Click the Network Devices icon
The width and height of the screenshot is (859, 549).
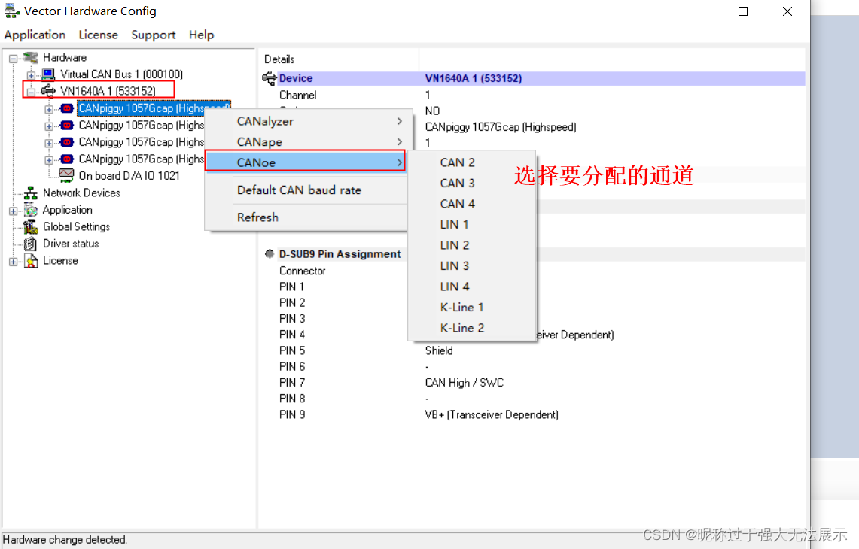tap(31, 193)
